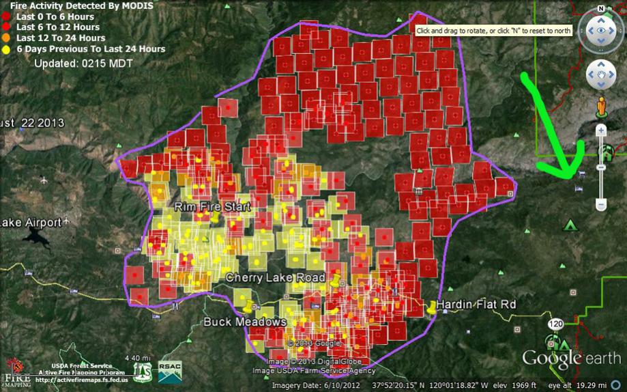Open the Rim Fire Start yellow pushpin

click(x=214, y=217)
